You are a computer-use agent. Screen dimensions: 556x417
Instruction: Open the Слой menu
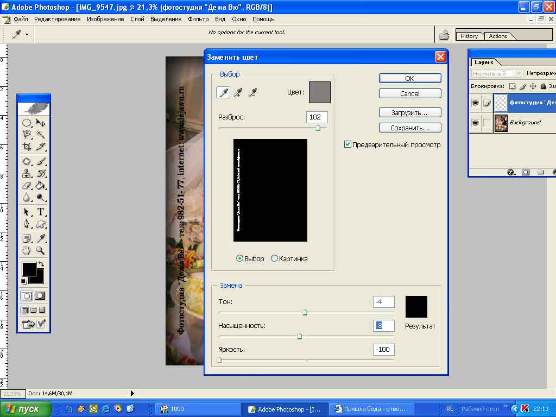[x=137, y=19]
